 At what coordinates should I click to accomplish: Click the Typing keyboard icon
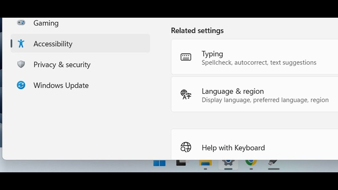pyautogui.click(x=186, y=57)
